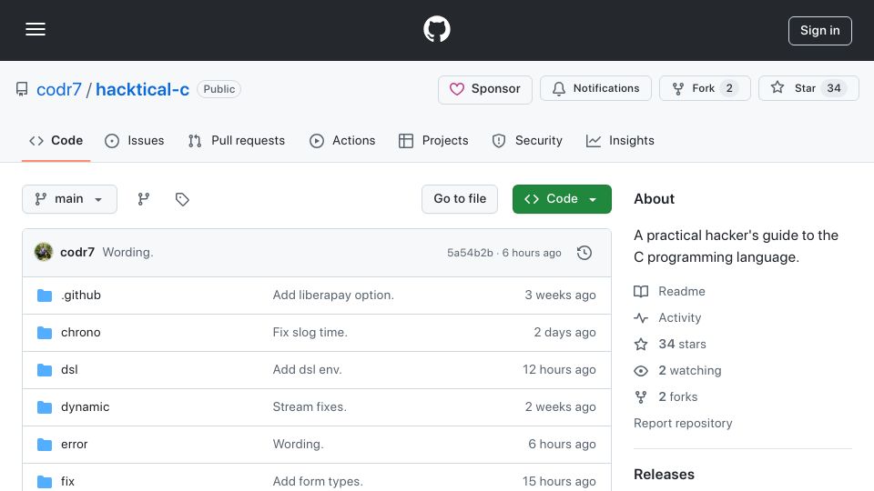
Task: Open the hacktical-c repository link
Action: (x=142, y=89)
